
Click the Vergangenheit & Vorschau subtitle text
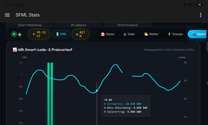(x=169, y=50)
